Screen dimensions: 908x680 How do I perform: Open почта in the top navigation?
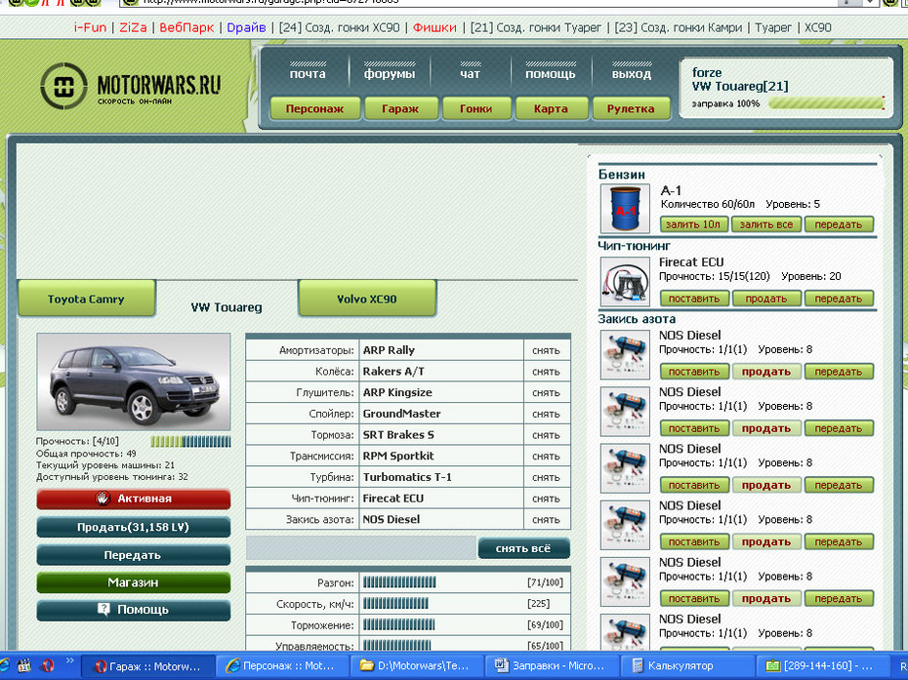308,73
